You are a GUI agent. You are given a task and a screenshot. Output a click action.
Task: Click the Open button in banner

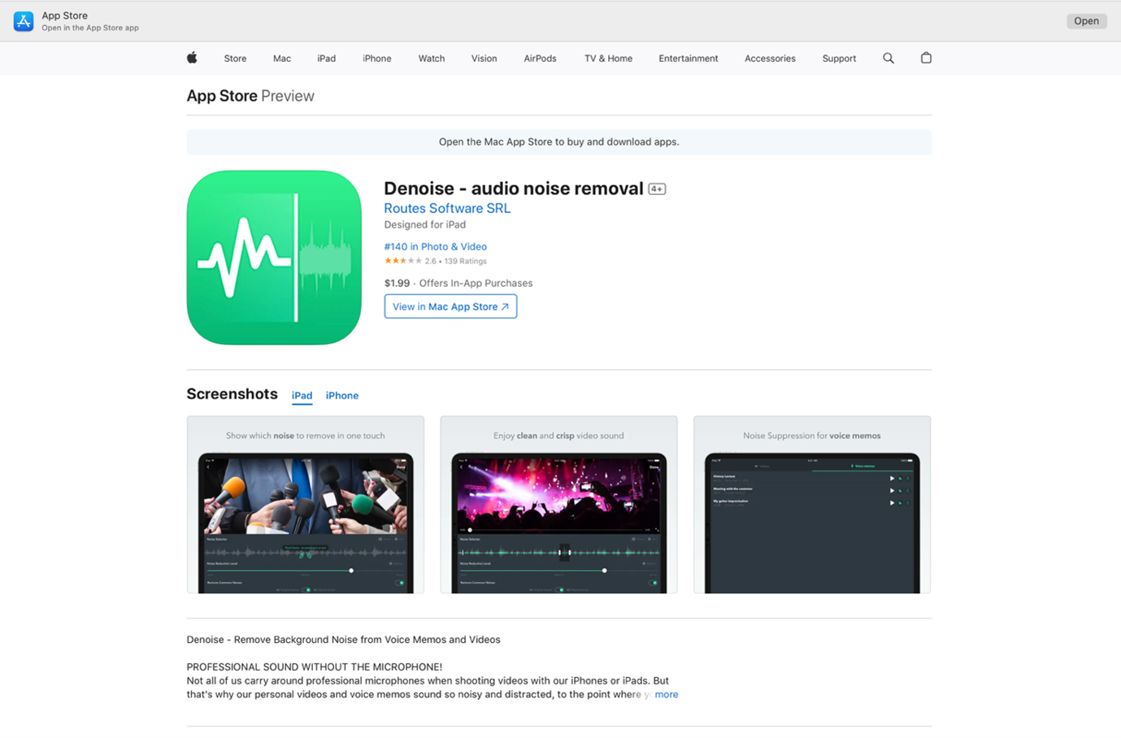click(x=1086, y=21)
